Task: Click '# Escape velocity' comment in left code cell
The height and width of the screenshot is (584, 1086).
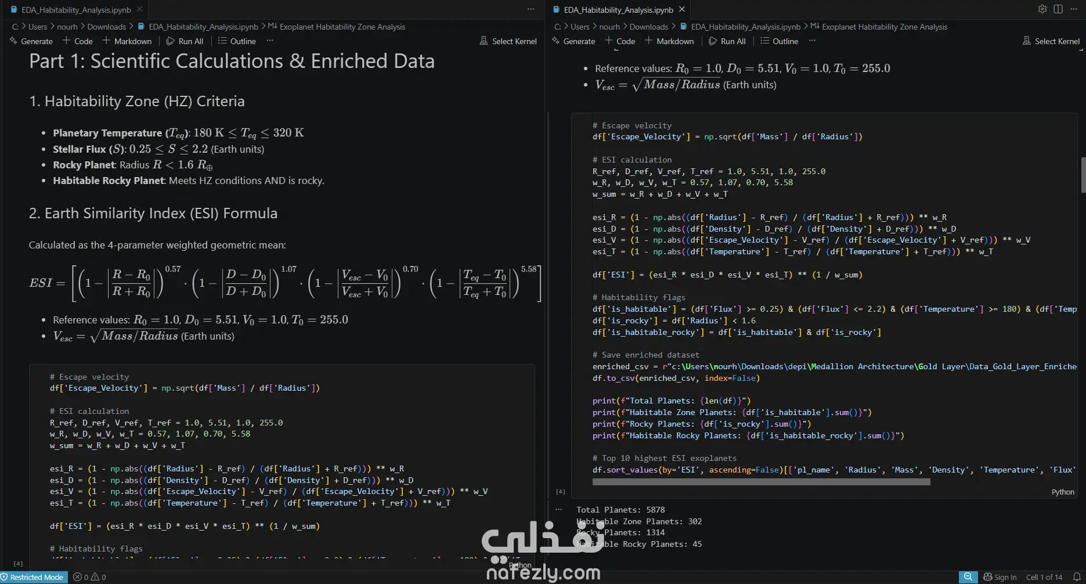Action: tap(89, 377)
